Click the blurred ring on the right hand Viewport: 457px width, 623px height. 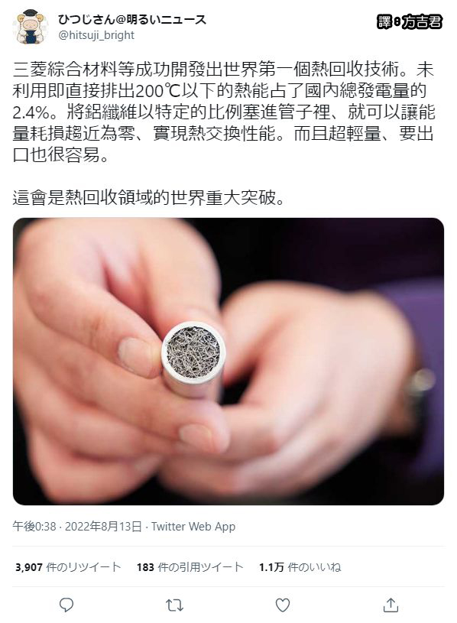tap(420, 382)
